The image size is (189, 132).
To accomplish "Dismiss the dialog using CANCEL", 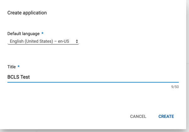I will pos(138,116).
